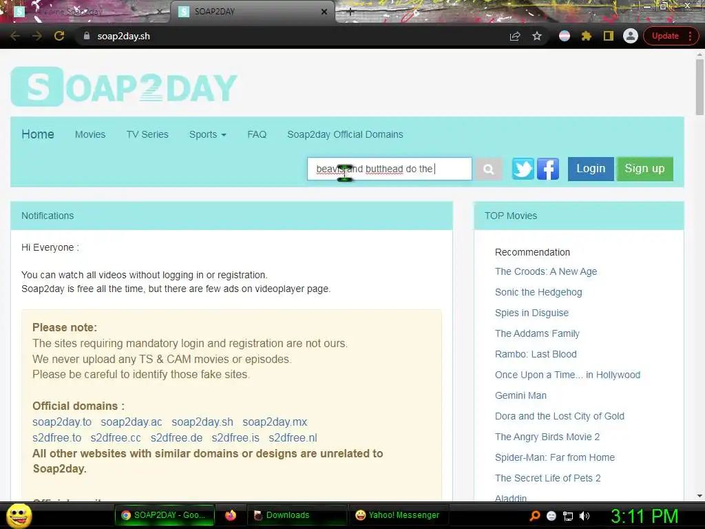Open the s2dfree.to link
705x529 pixels.
tap(57, 437)
